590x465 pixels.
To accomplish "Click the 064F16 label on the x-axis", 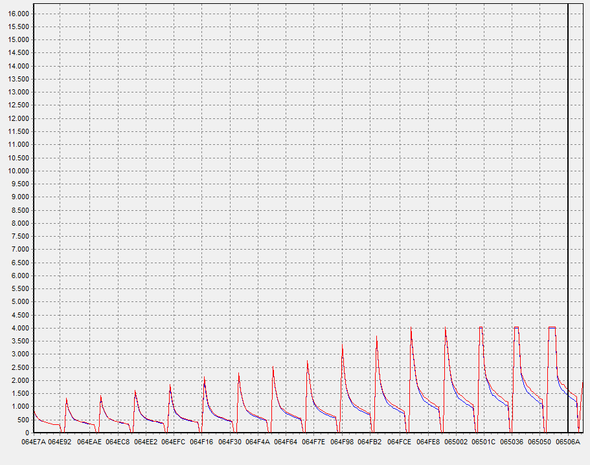I will pos(201,442).
